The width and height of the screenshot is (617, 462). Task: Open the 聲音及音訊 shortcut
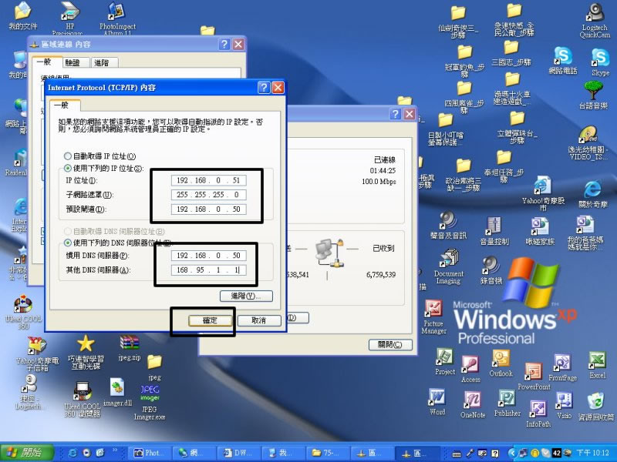(x=448, y=226)
